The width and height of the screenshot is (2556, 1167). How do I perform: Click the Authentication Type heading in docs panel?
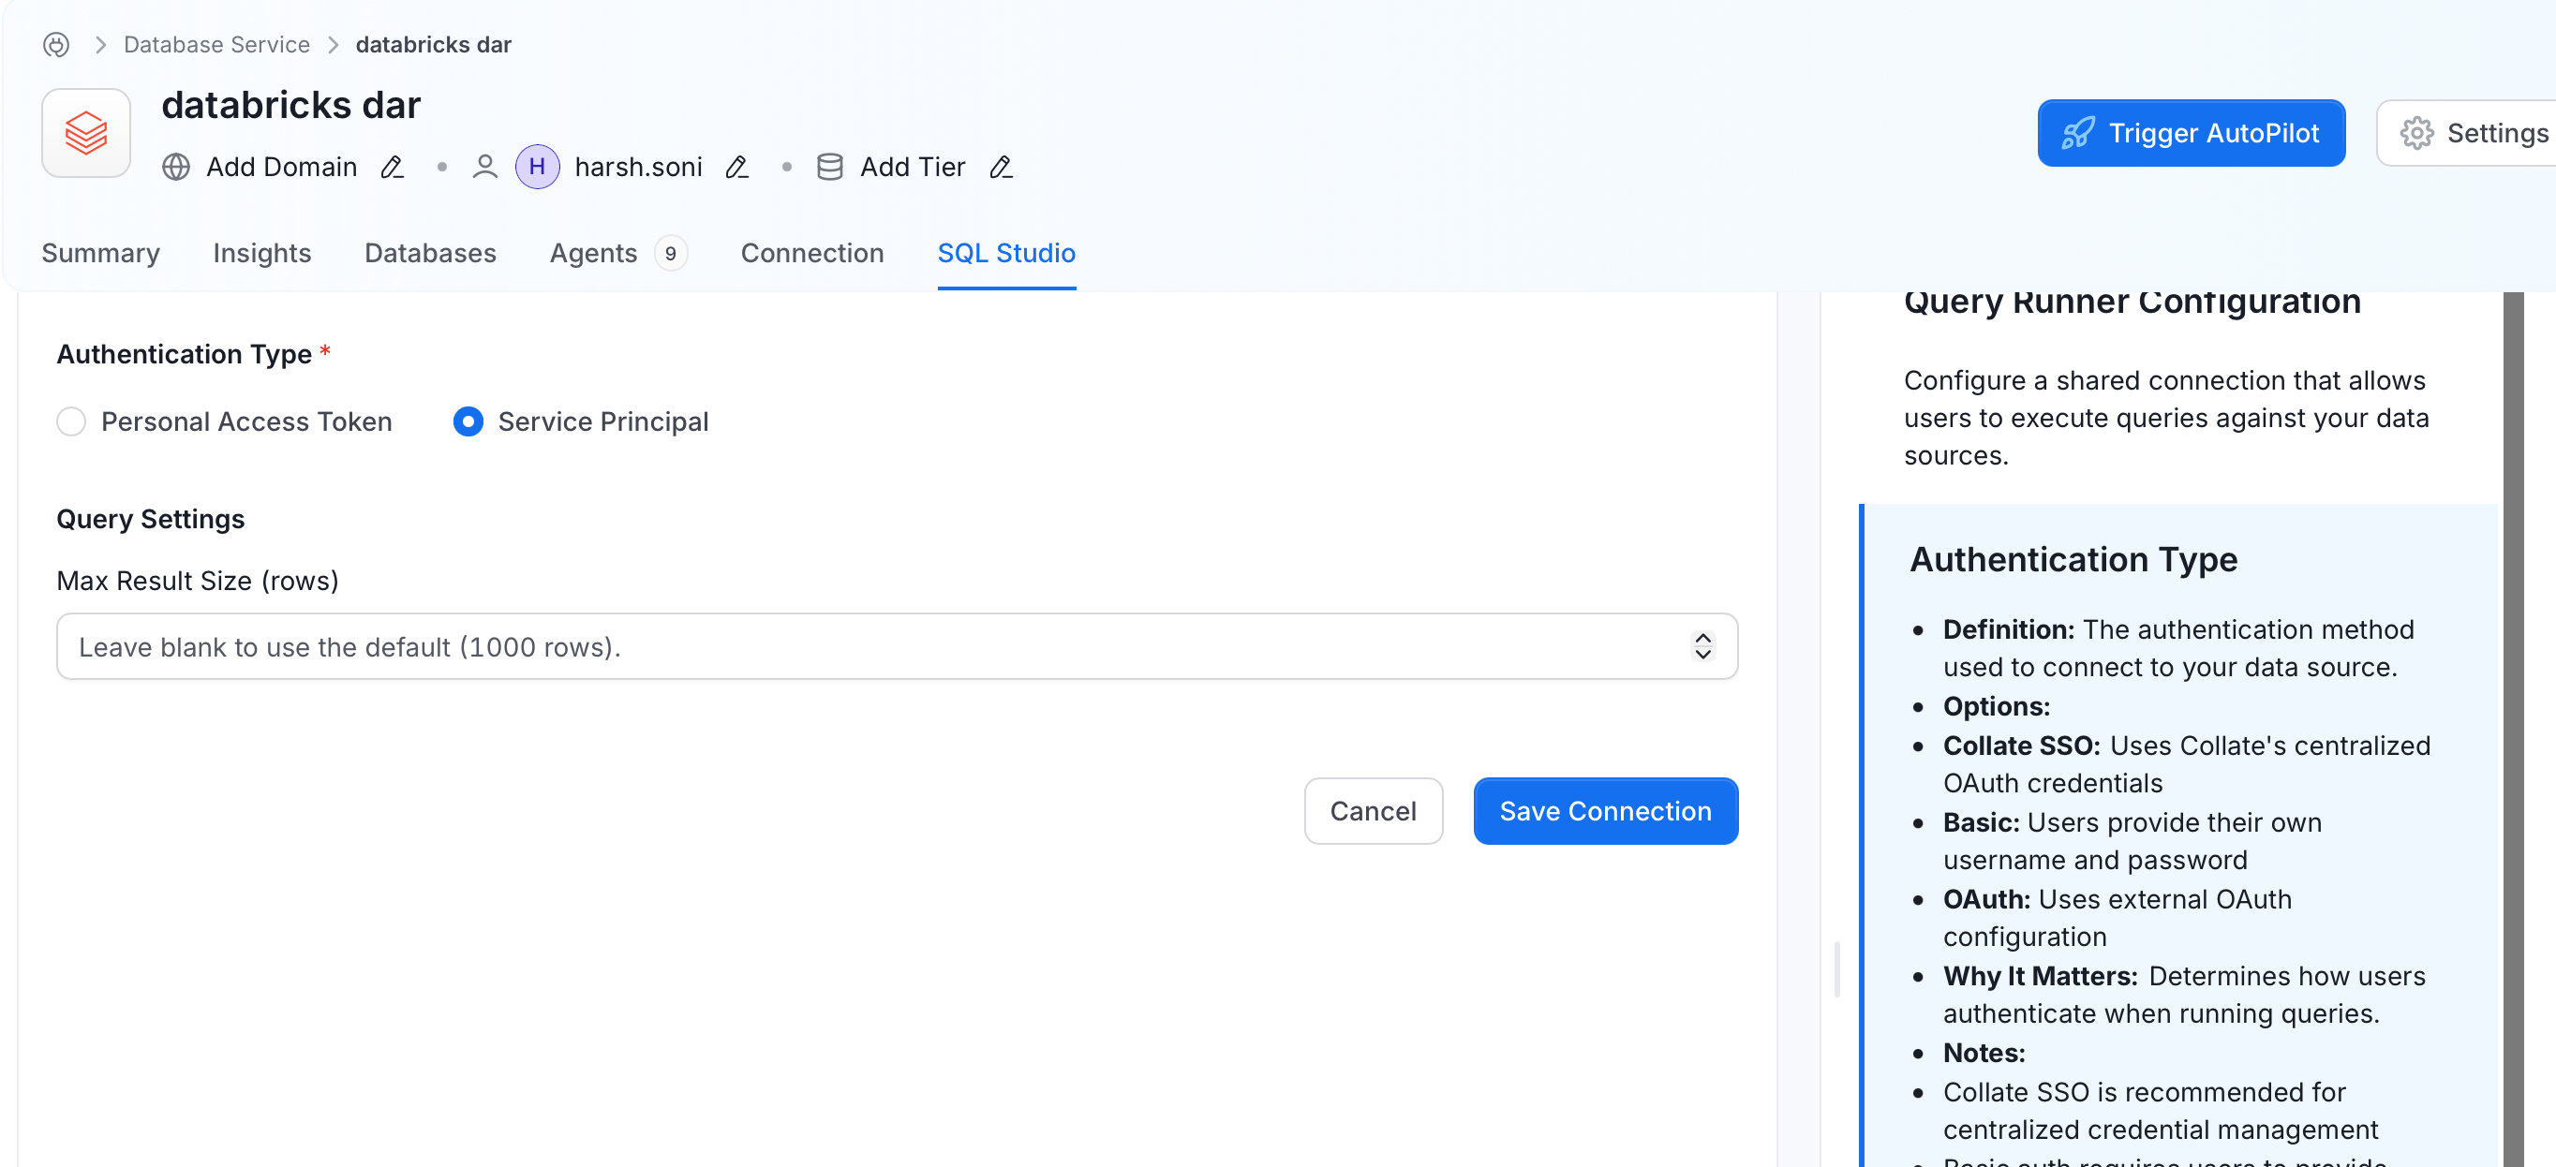(2073, 559)
